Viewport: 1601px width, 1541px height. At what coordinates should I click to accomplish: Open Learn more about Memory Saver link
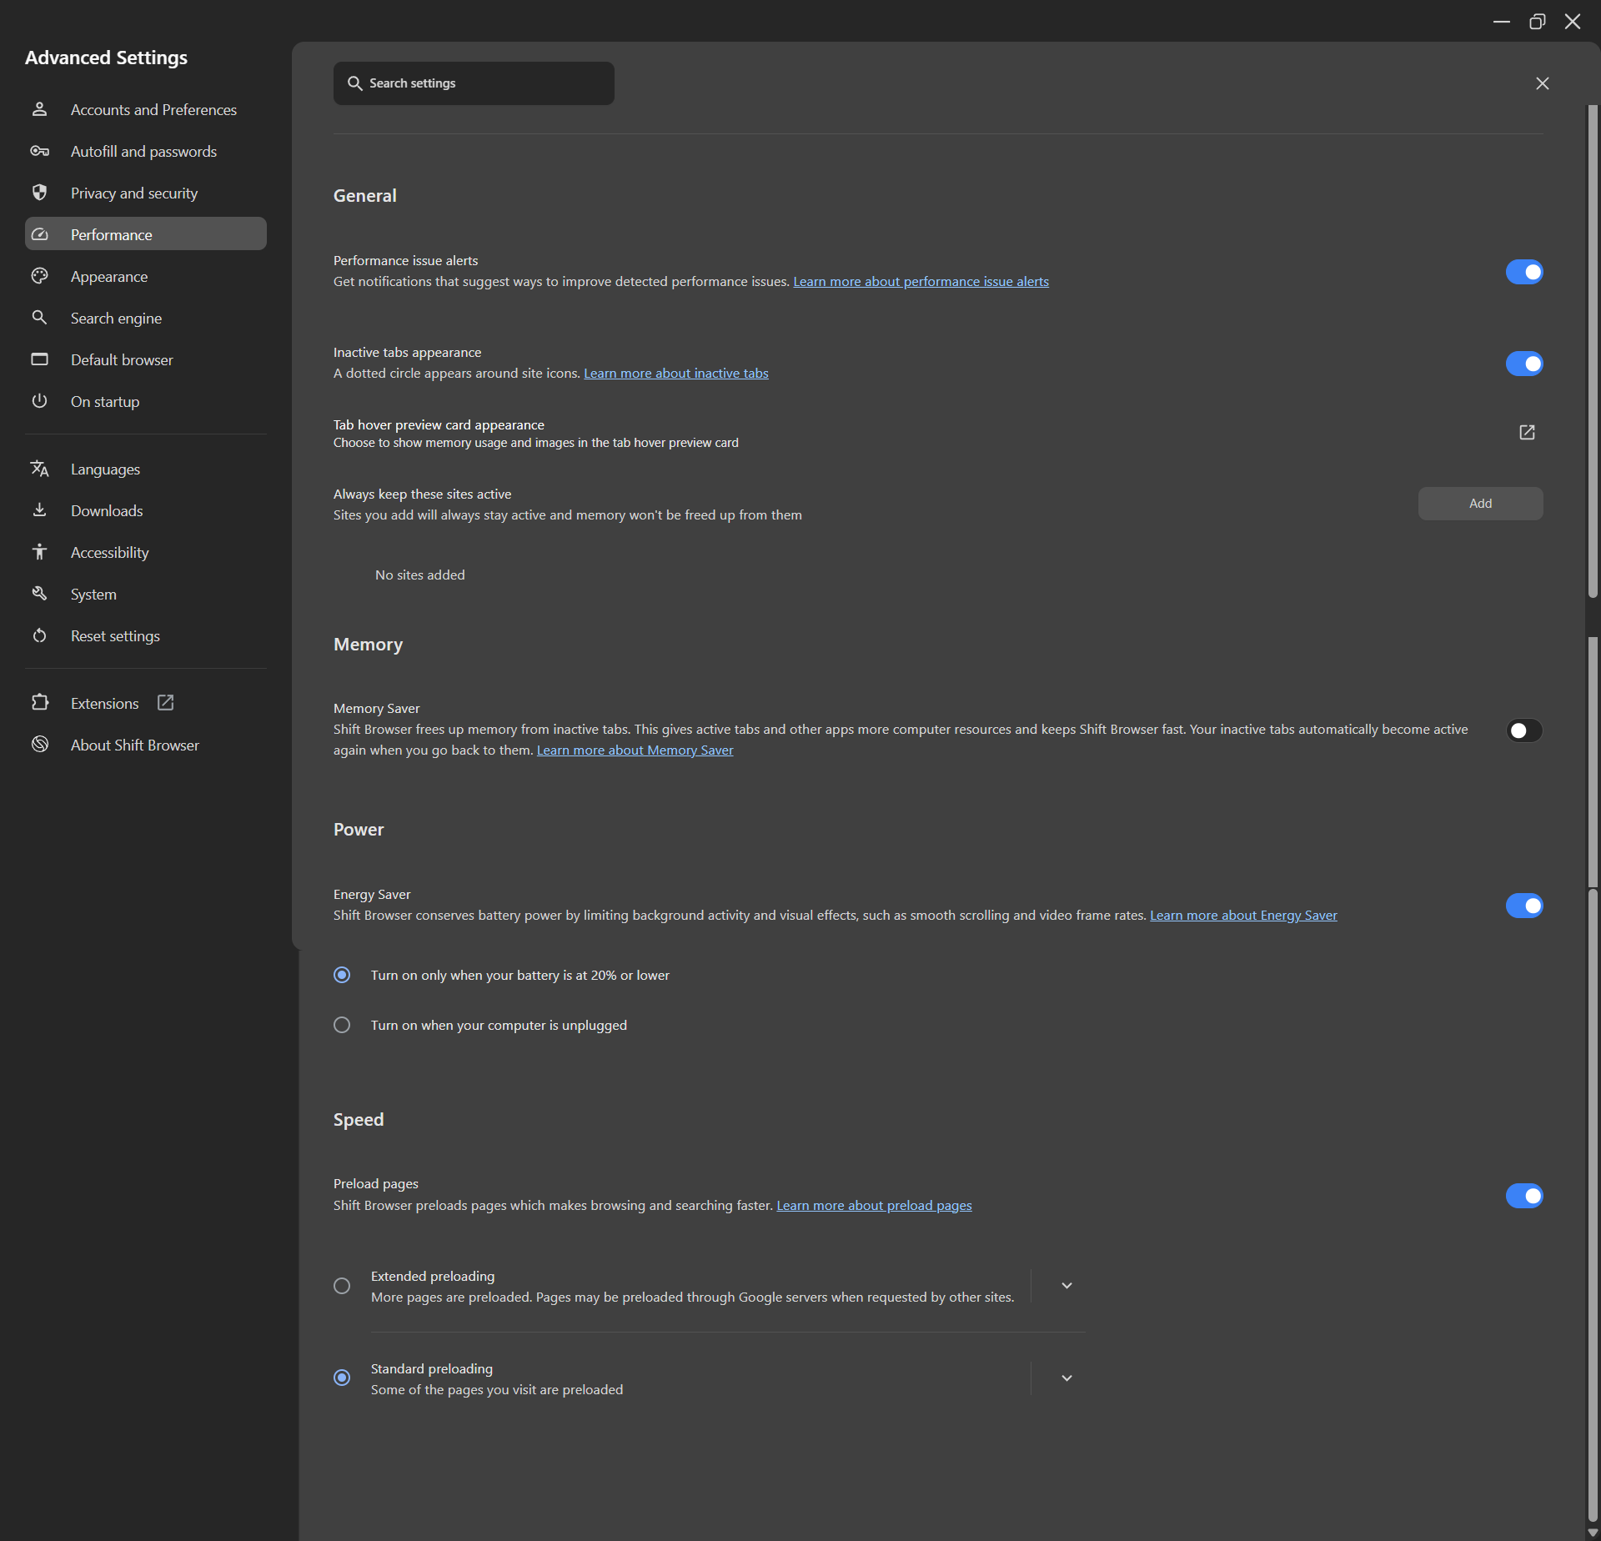click(x=635, y=750)
